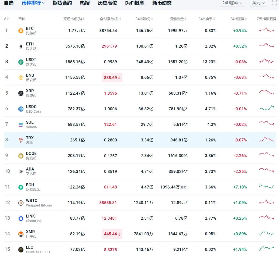The image size is (279, 253).
Task: Click XMR price 445.44
Action: click(x=112, y=234)
